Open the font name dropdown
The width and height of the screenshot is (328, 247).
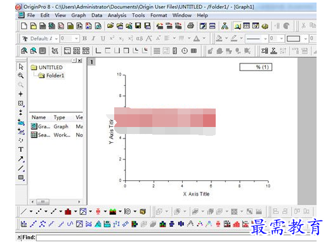click(56, 39)
